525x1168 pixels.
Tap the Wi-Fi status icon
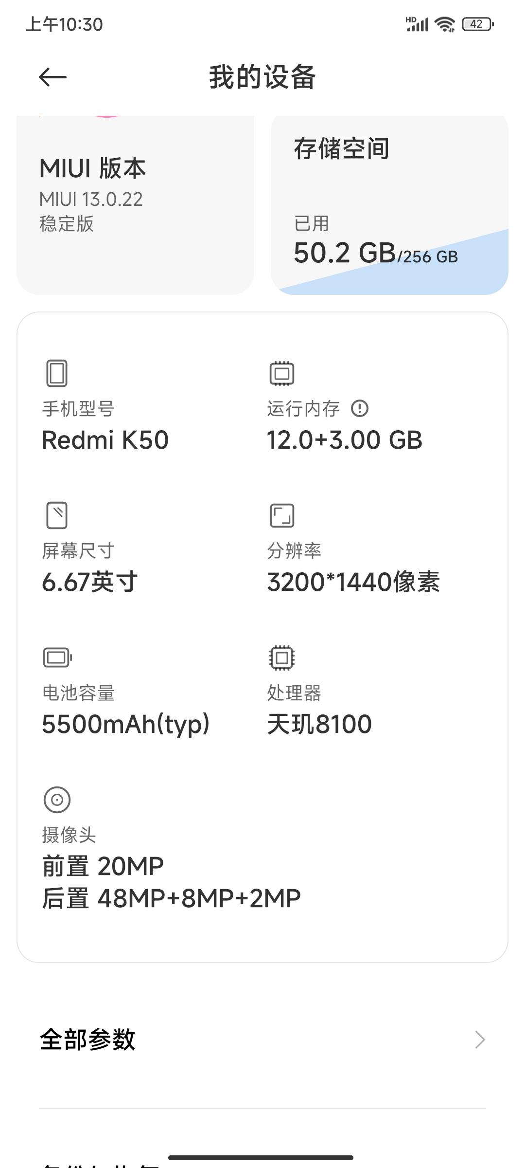[445, 24]
